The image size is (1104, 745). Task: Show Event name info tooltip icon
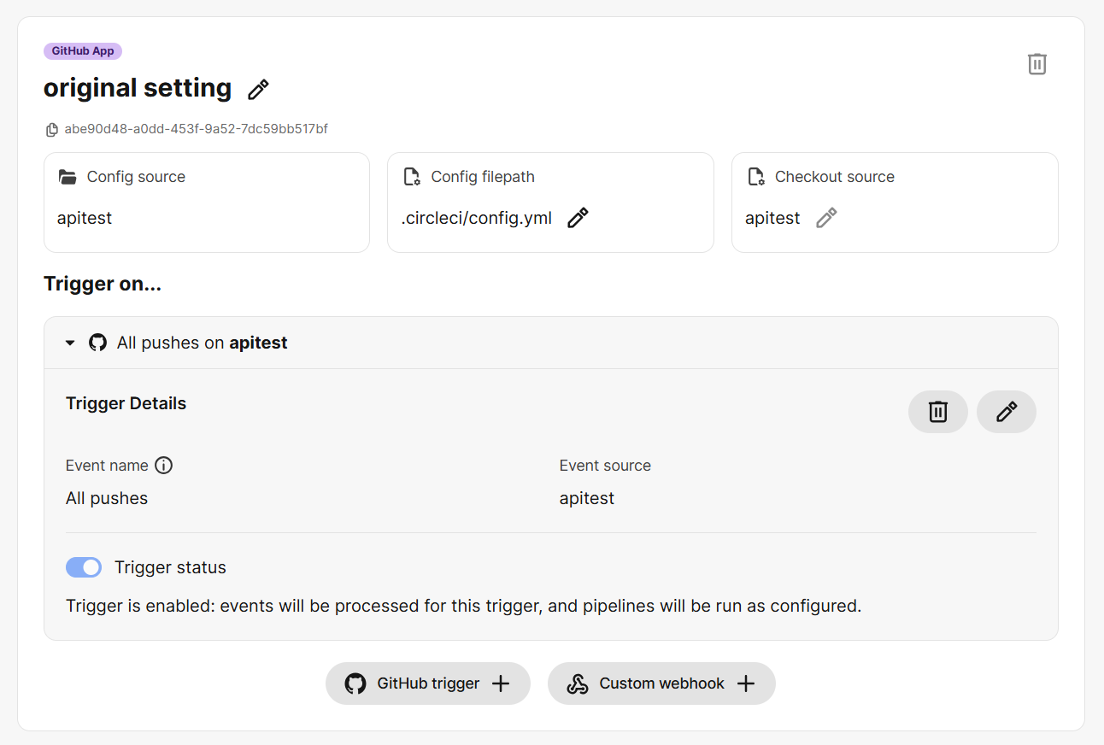[163, 466]
